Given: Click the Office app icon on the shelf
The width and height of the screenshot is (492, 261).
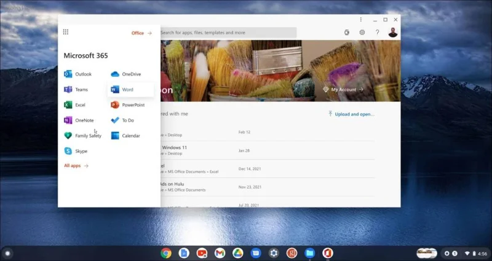Looking at the screenshot, I should coord(328,253).
